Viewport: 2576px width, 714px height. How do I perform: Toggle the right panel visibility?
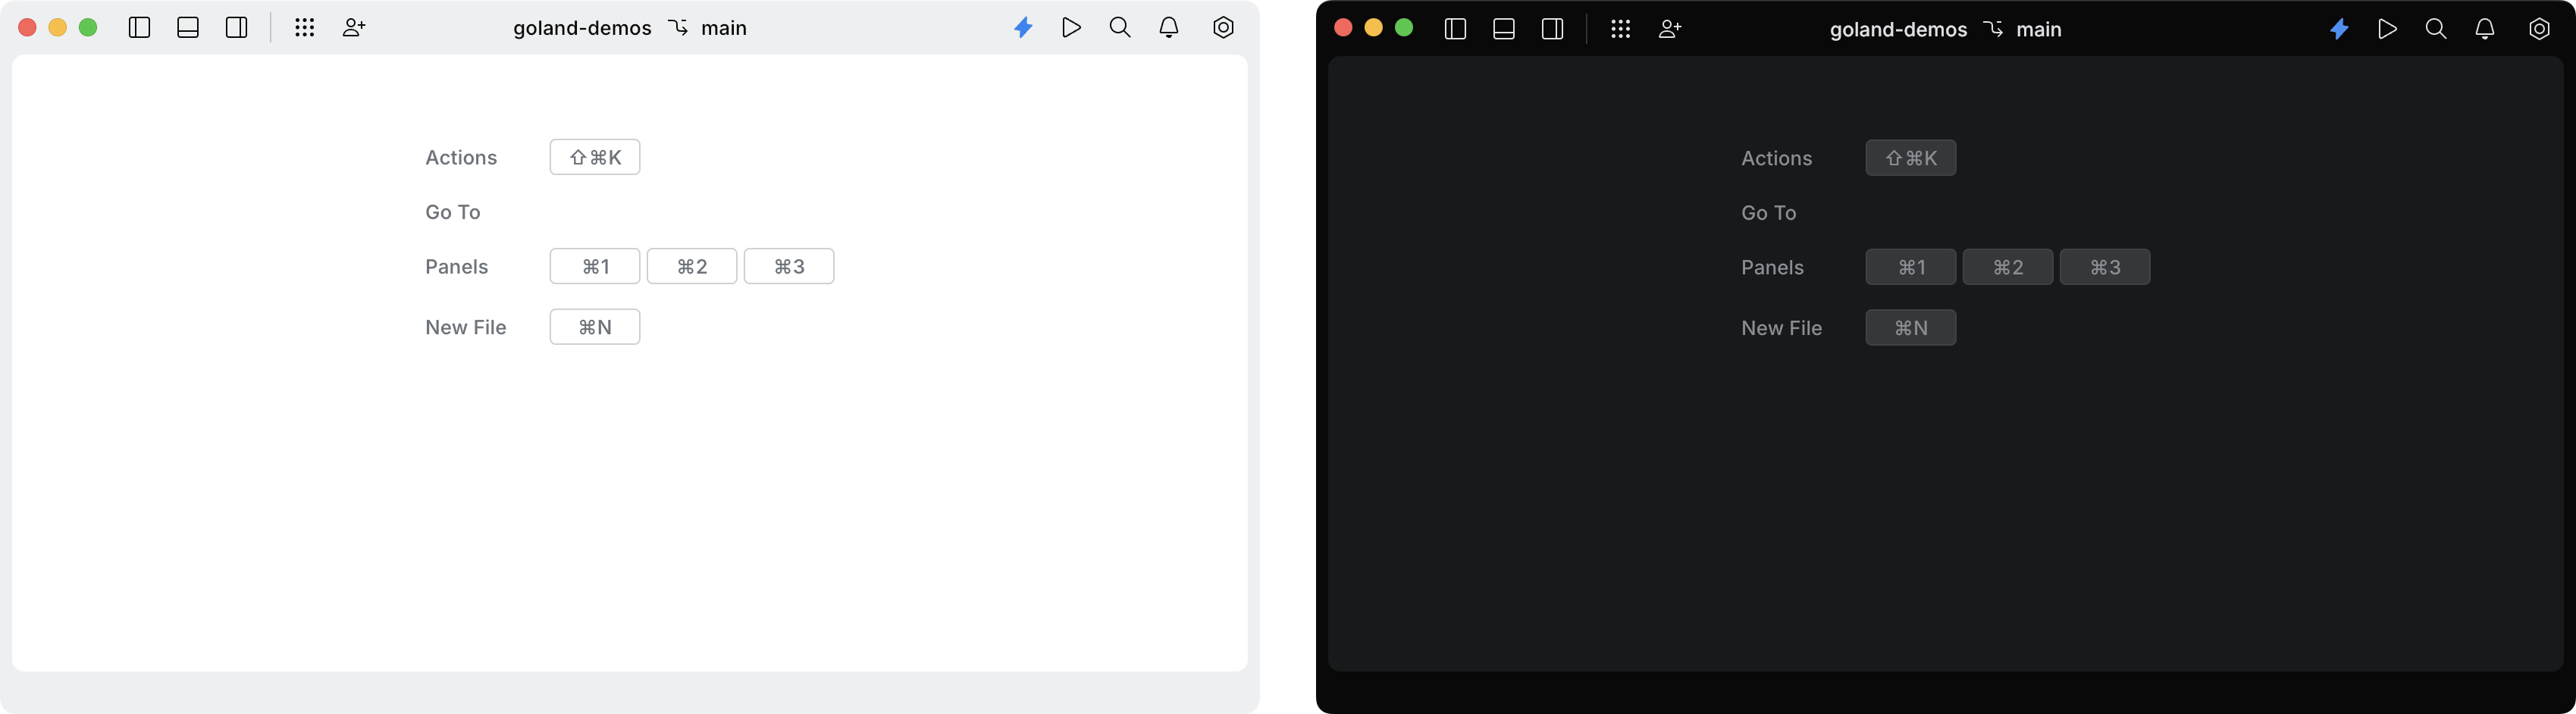[236, 28]
